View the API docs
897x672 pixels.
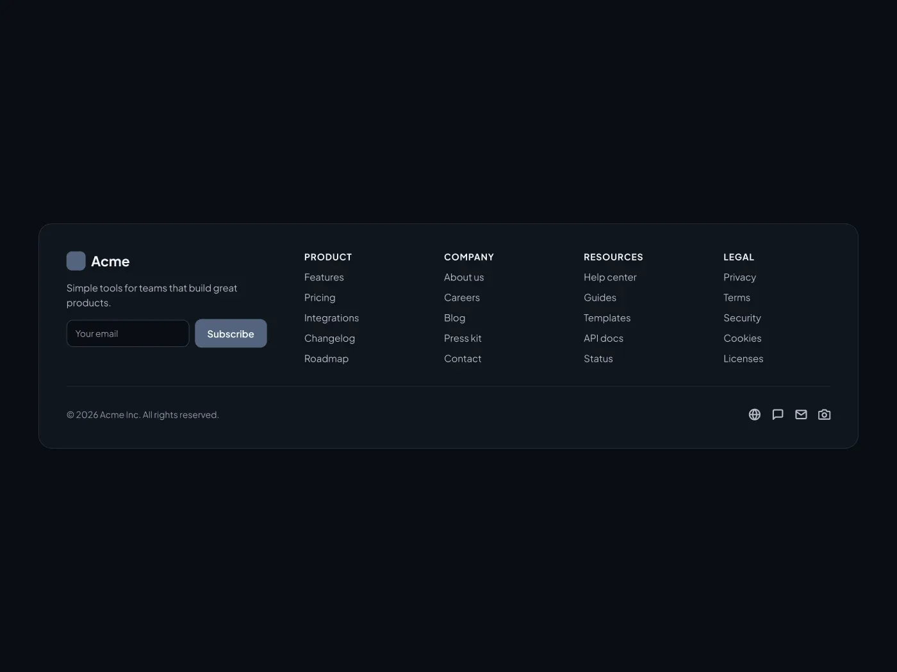click(x=604, y=339)
